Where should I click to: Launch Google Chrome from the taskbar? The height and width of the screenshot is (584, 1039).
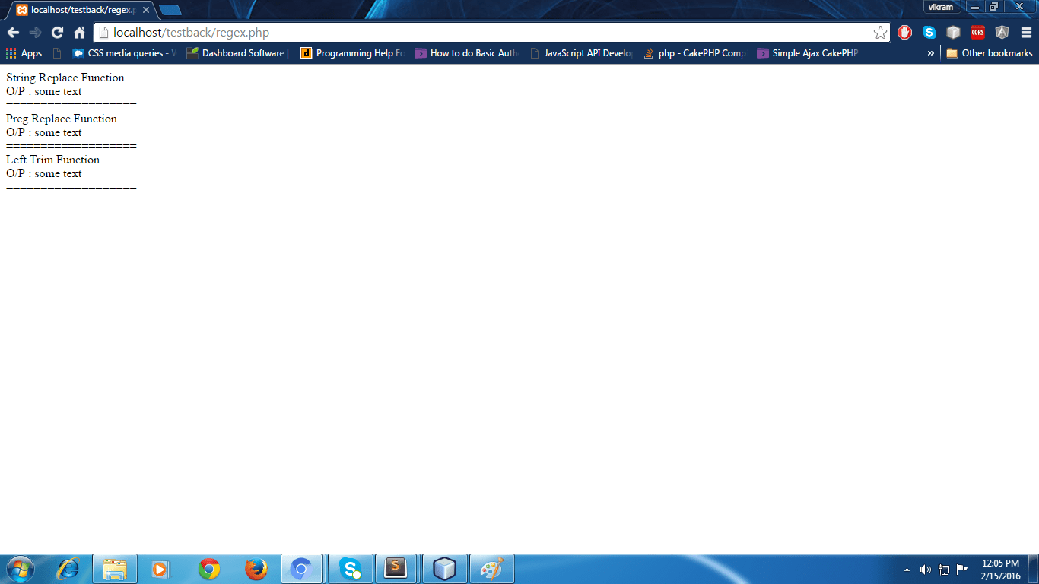pyautogui.click(x=209, y=569)
